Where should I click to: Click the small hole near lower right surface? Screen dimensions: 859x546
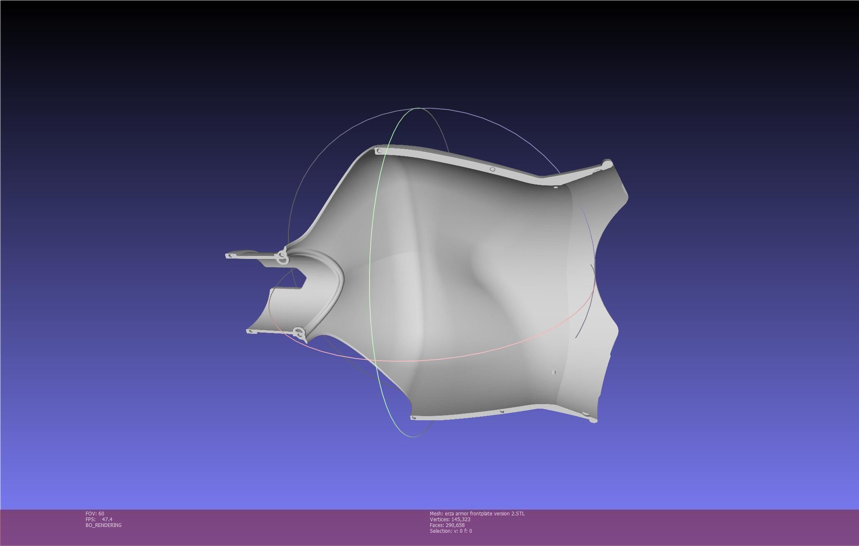tap(554, 372)
